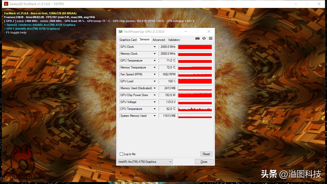The image size is (327, 184).
Task: Open the GPU Temperature sensor dropdown
Action: [155, 61]
